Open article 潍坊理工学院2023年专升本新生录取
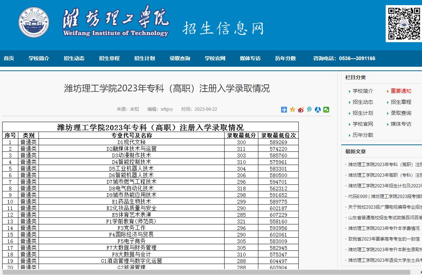Screen dimensions: 422x275 point(385,249)
